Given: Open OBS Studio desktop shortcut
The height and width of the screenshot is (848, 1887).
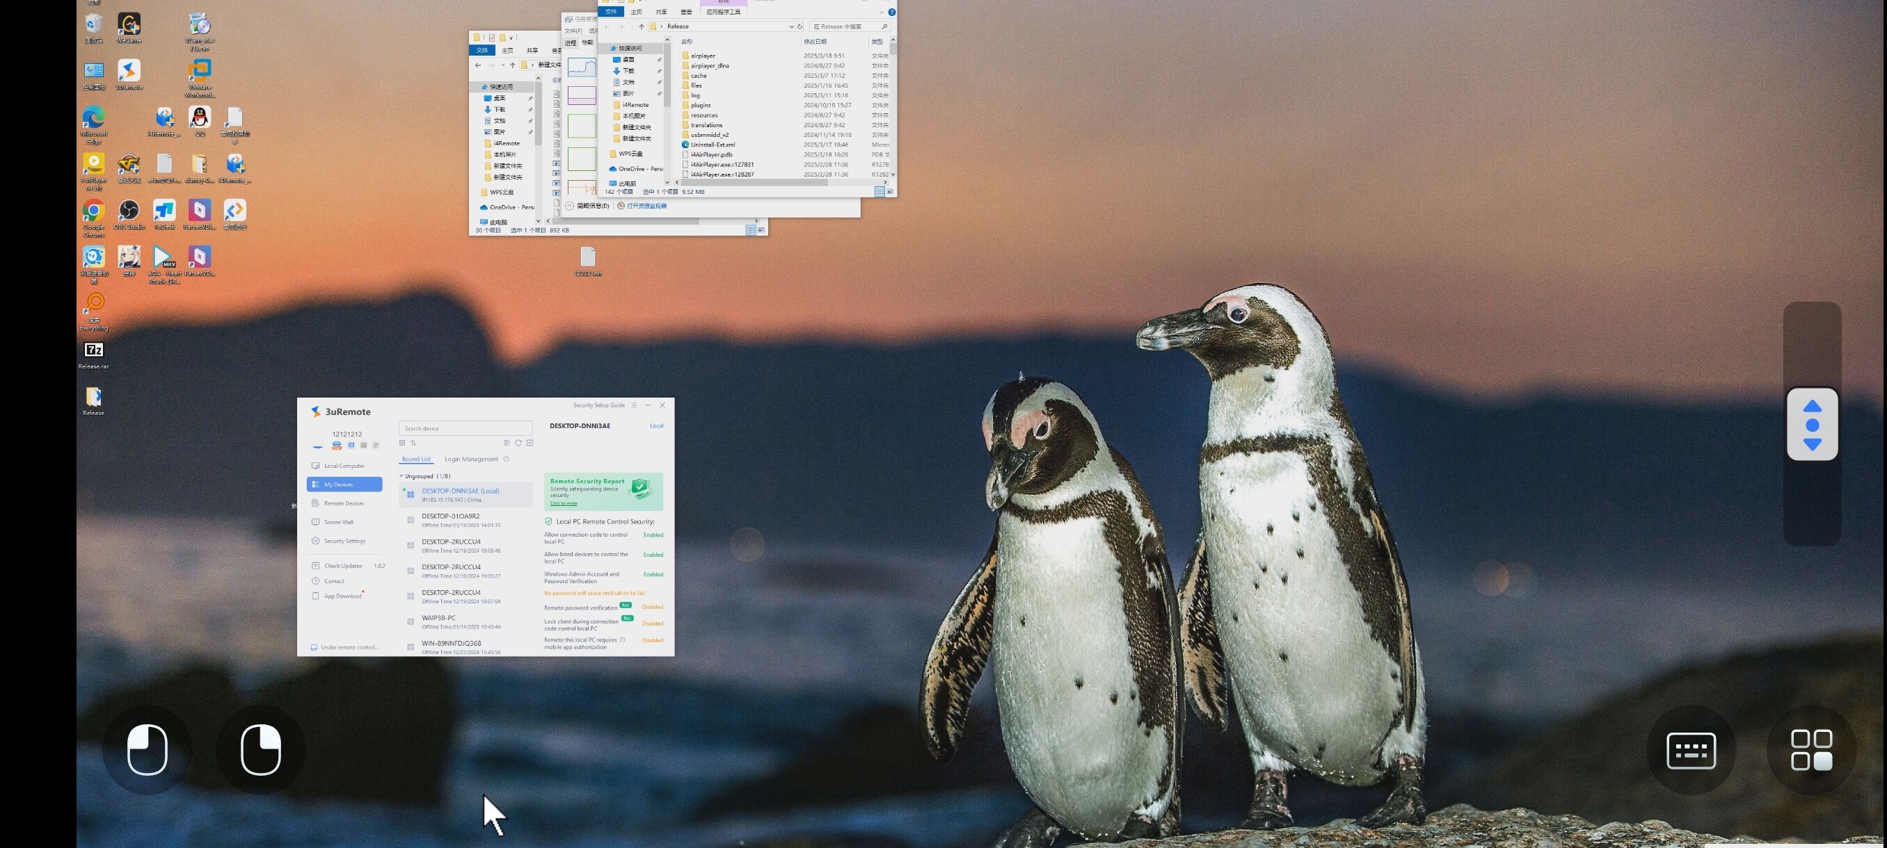Looking at the screenshot, I should (x=129, y=215).
